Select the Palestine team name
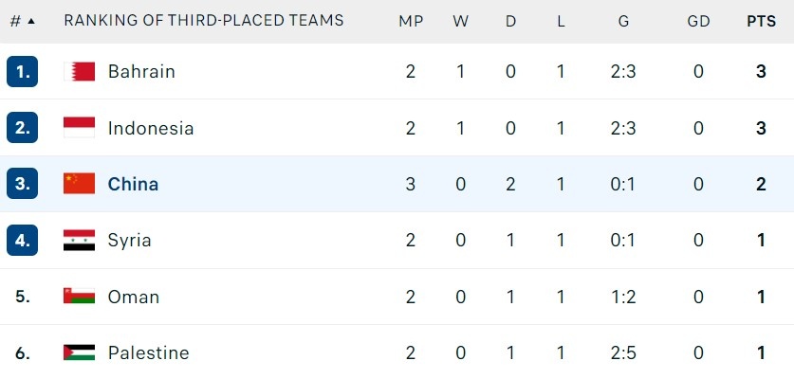The height and width of the screenshot is (379, 794). [x=148, y=352]
